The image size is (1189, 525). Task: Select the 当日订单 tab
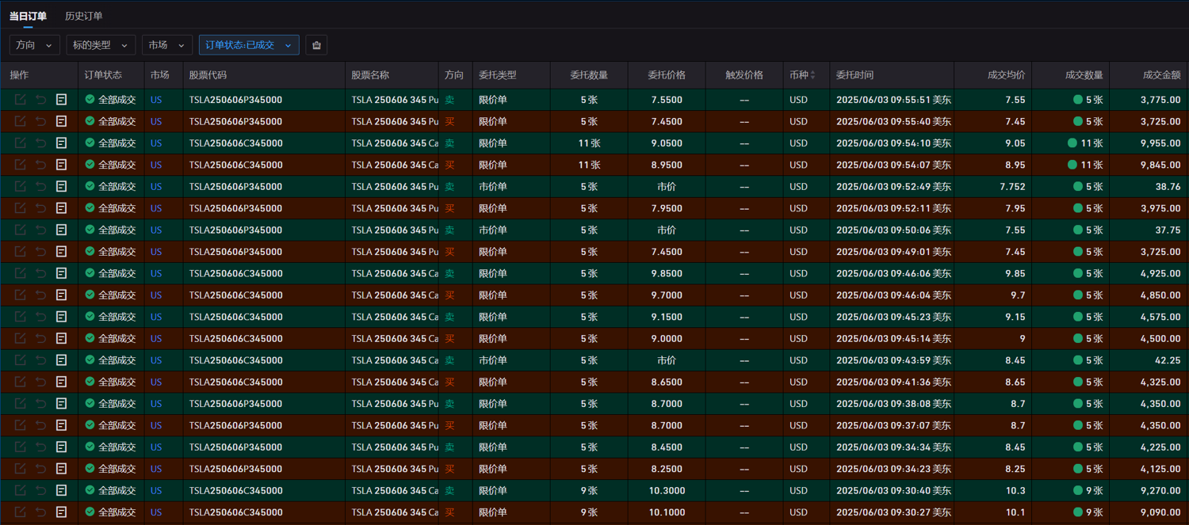[x=28, y=16]
